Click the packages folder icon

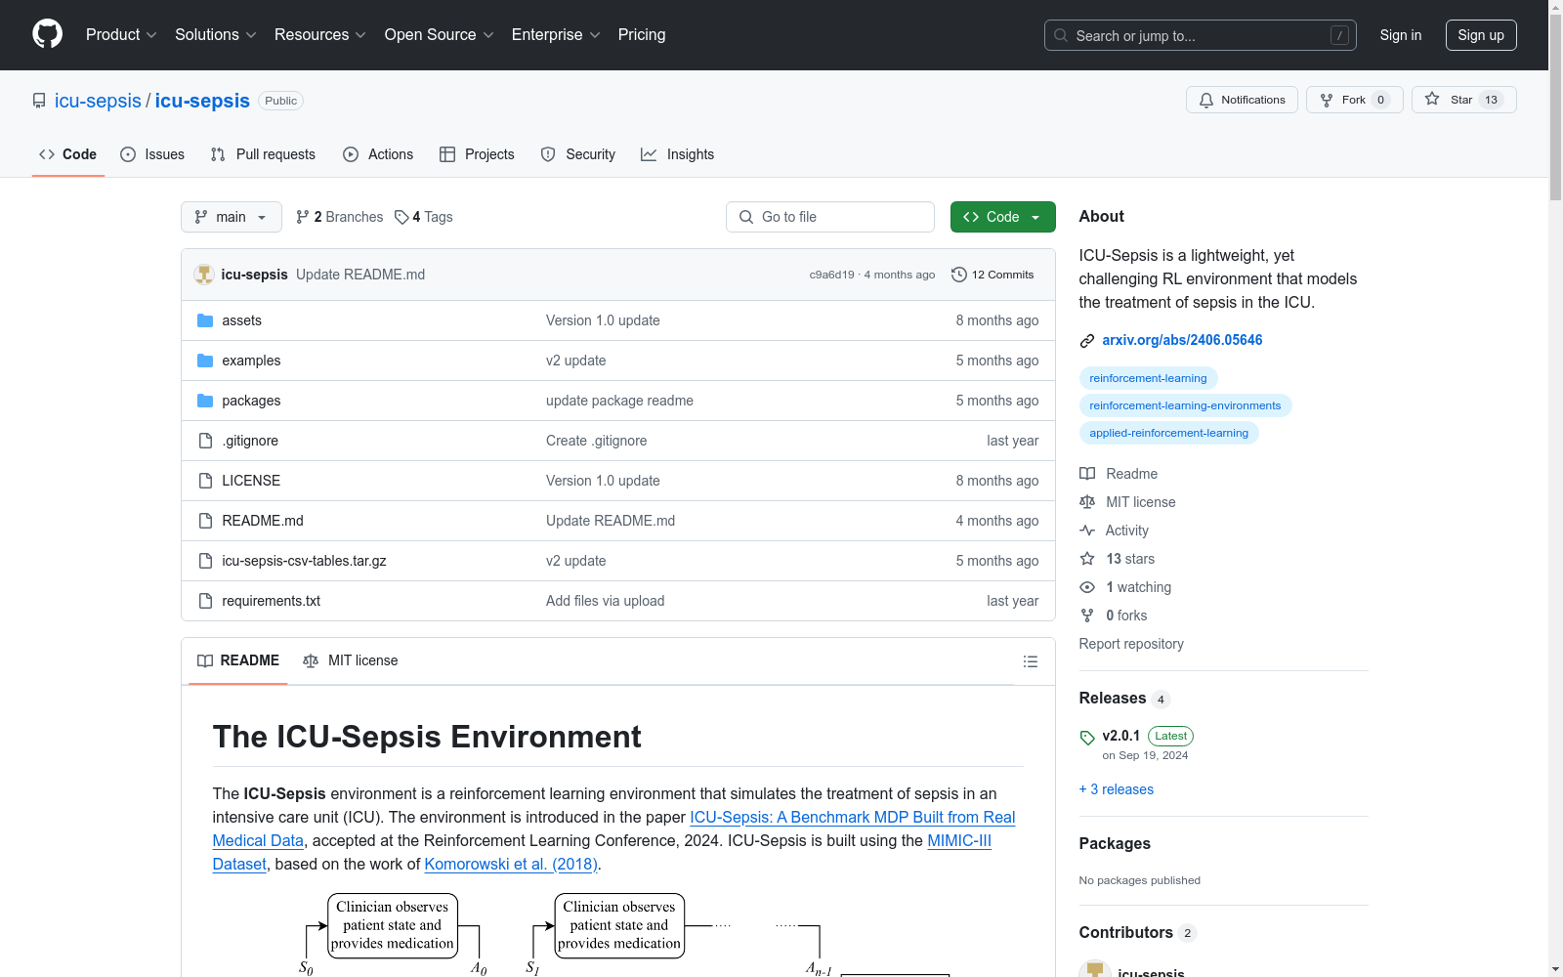(x=205, y=401)
